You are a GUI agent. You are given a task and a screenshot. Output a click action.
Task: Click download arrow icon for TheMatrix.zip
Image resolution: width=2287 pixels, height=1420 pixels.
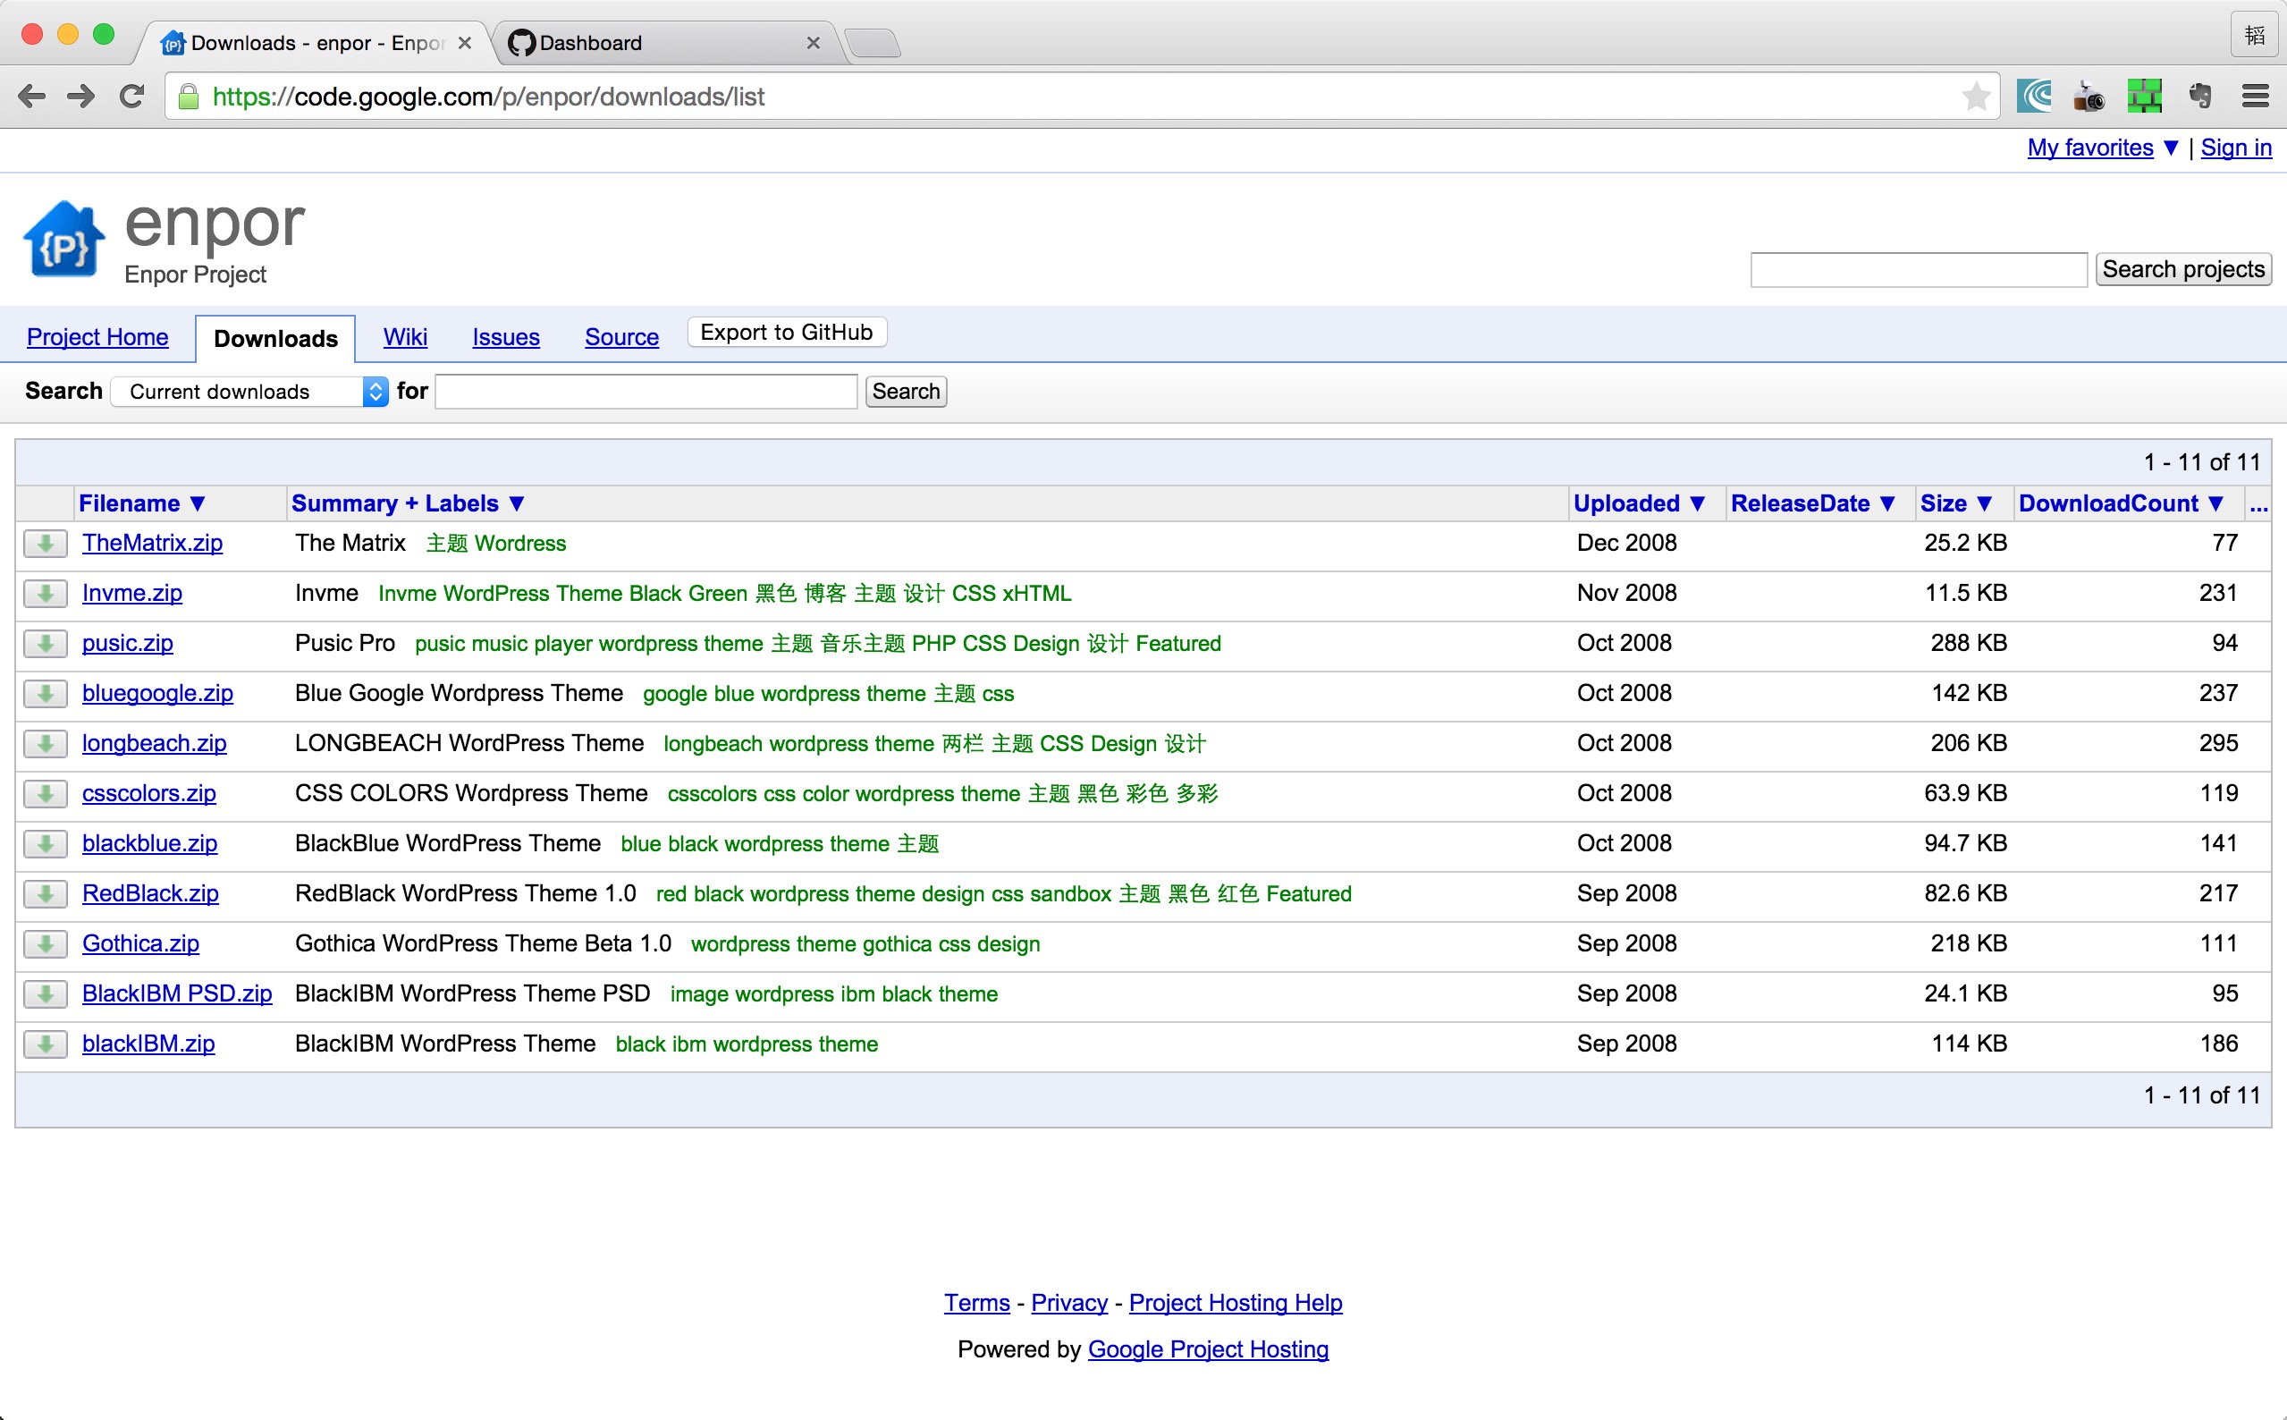(x=45, y=544)
